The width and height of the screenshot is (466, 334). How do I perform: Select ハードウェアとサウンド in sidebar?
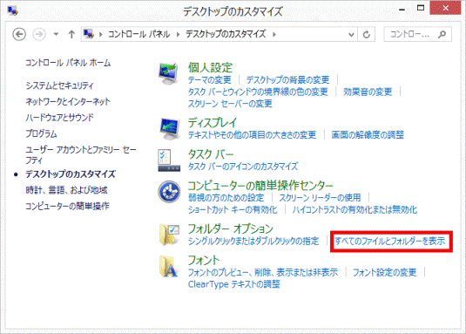(x=59, y=118)
